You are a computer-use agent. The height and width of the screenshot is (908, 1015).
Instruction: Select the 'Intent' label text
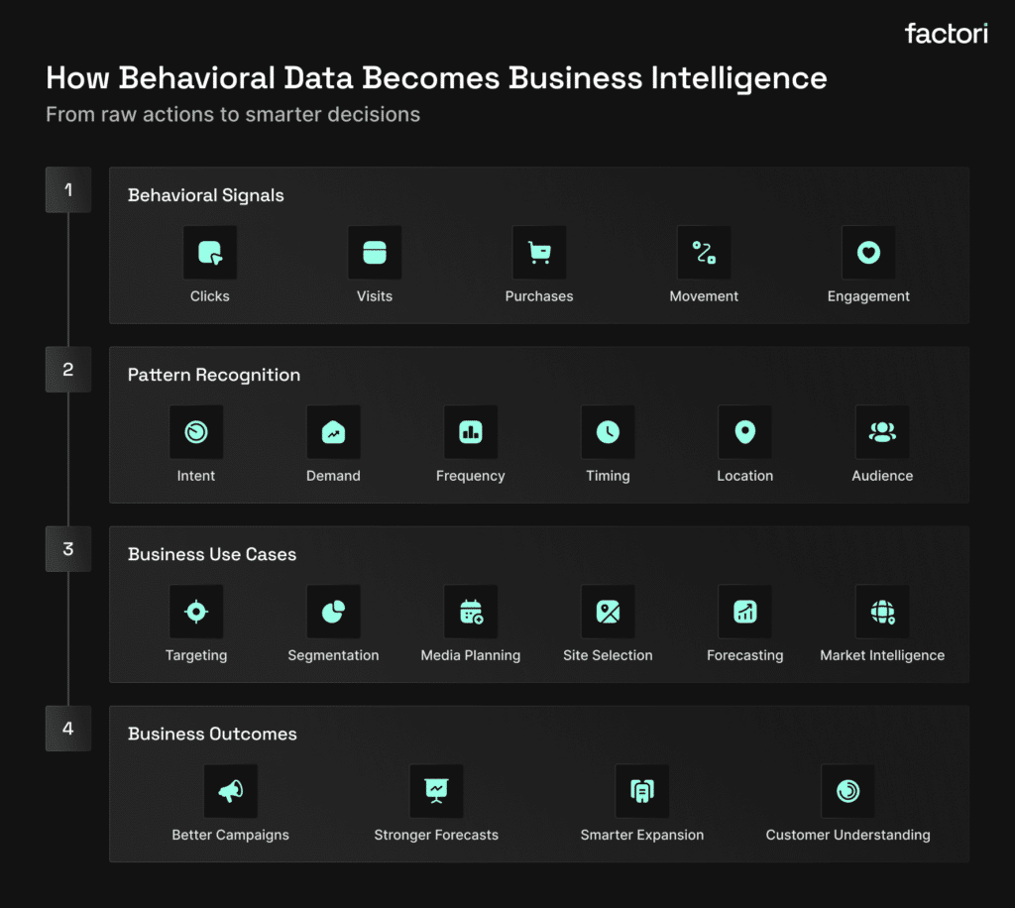196,476
